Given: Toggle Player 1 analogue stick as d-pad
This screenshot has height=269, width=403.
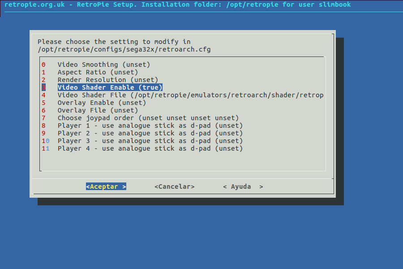Looking at the screenshot, I should (x=150, y=126).
